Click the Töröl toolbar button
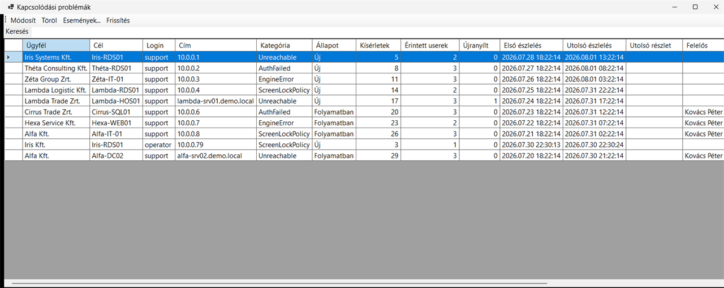 tap(49, 20)
